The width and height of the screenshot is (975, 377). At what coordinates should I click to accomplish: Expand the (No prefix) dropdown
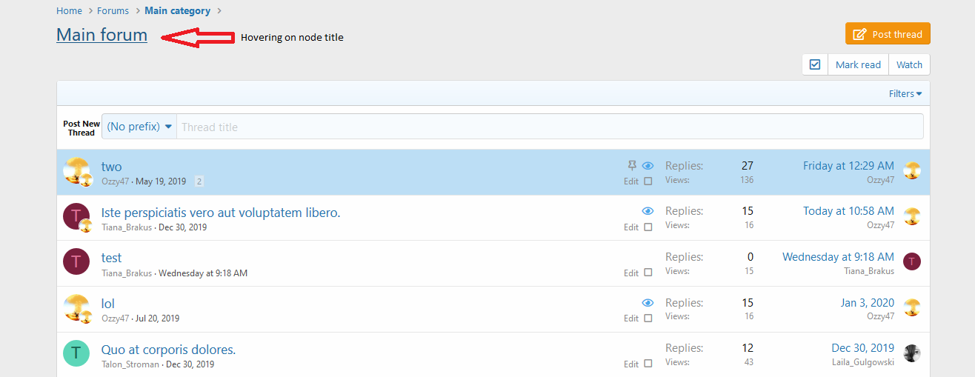139,127
